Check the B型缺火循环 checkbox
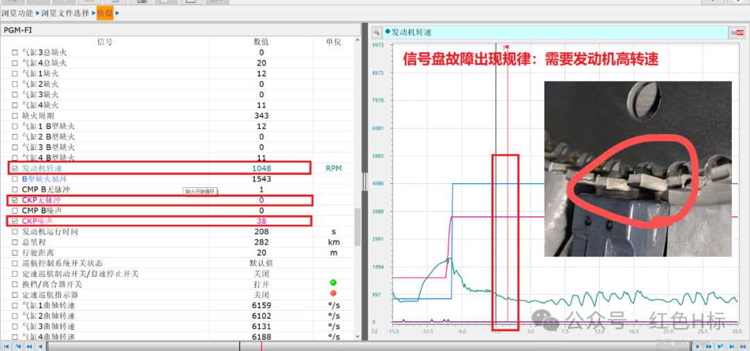750x351 pixels. 15,179
